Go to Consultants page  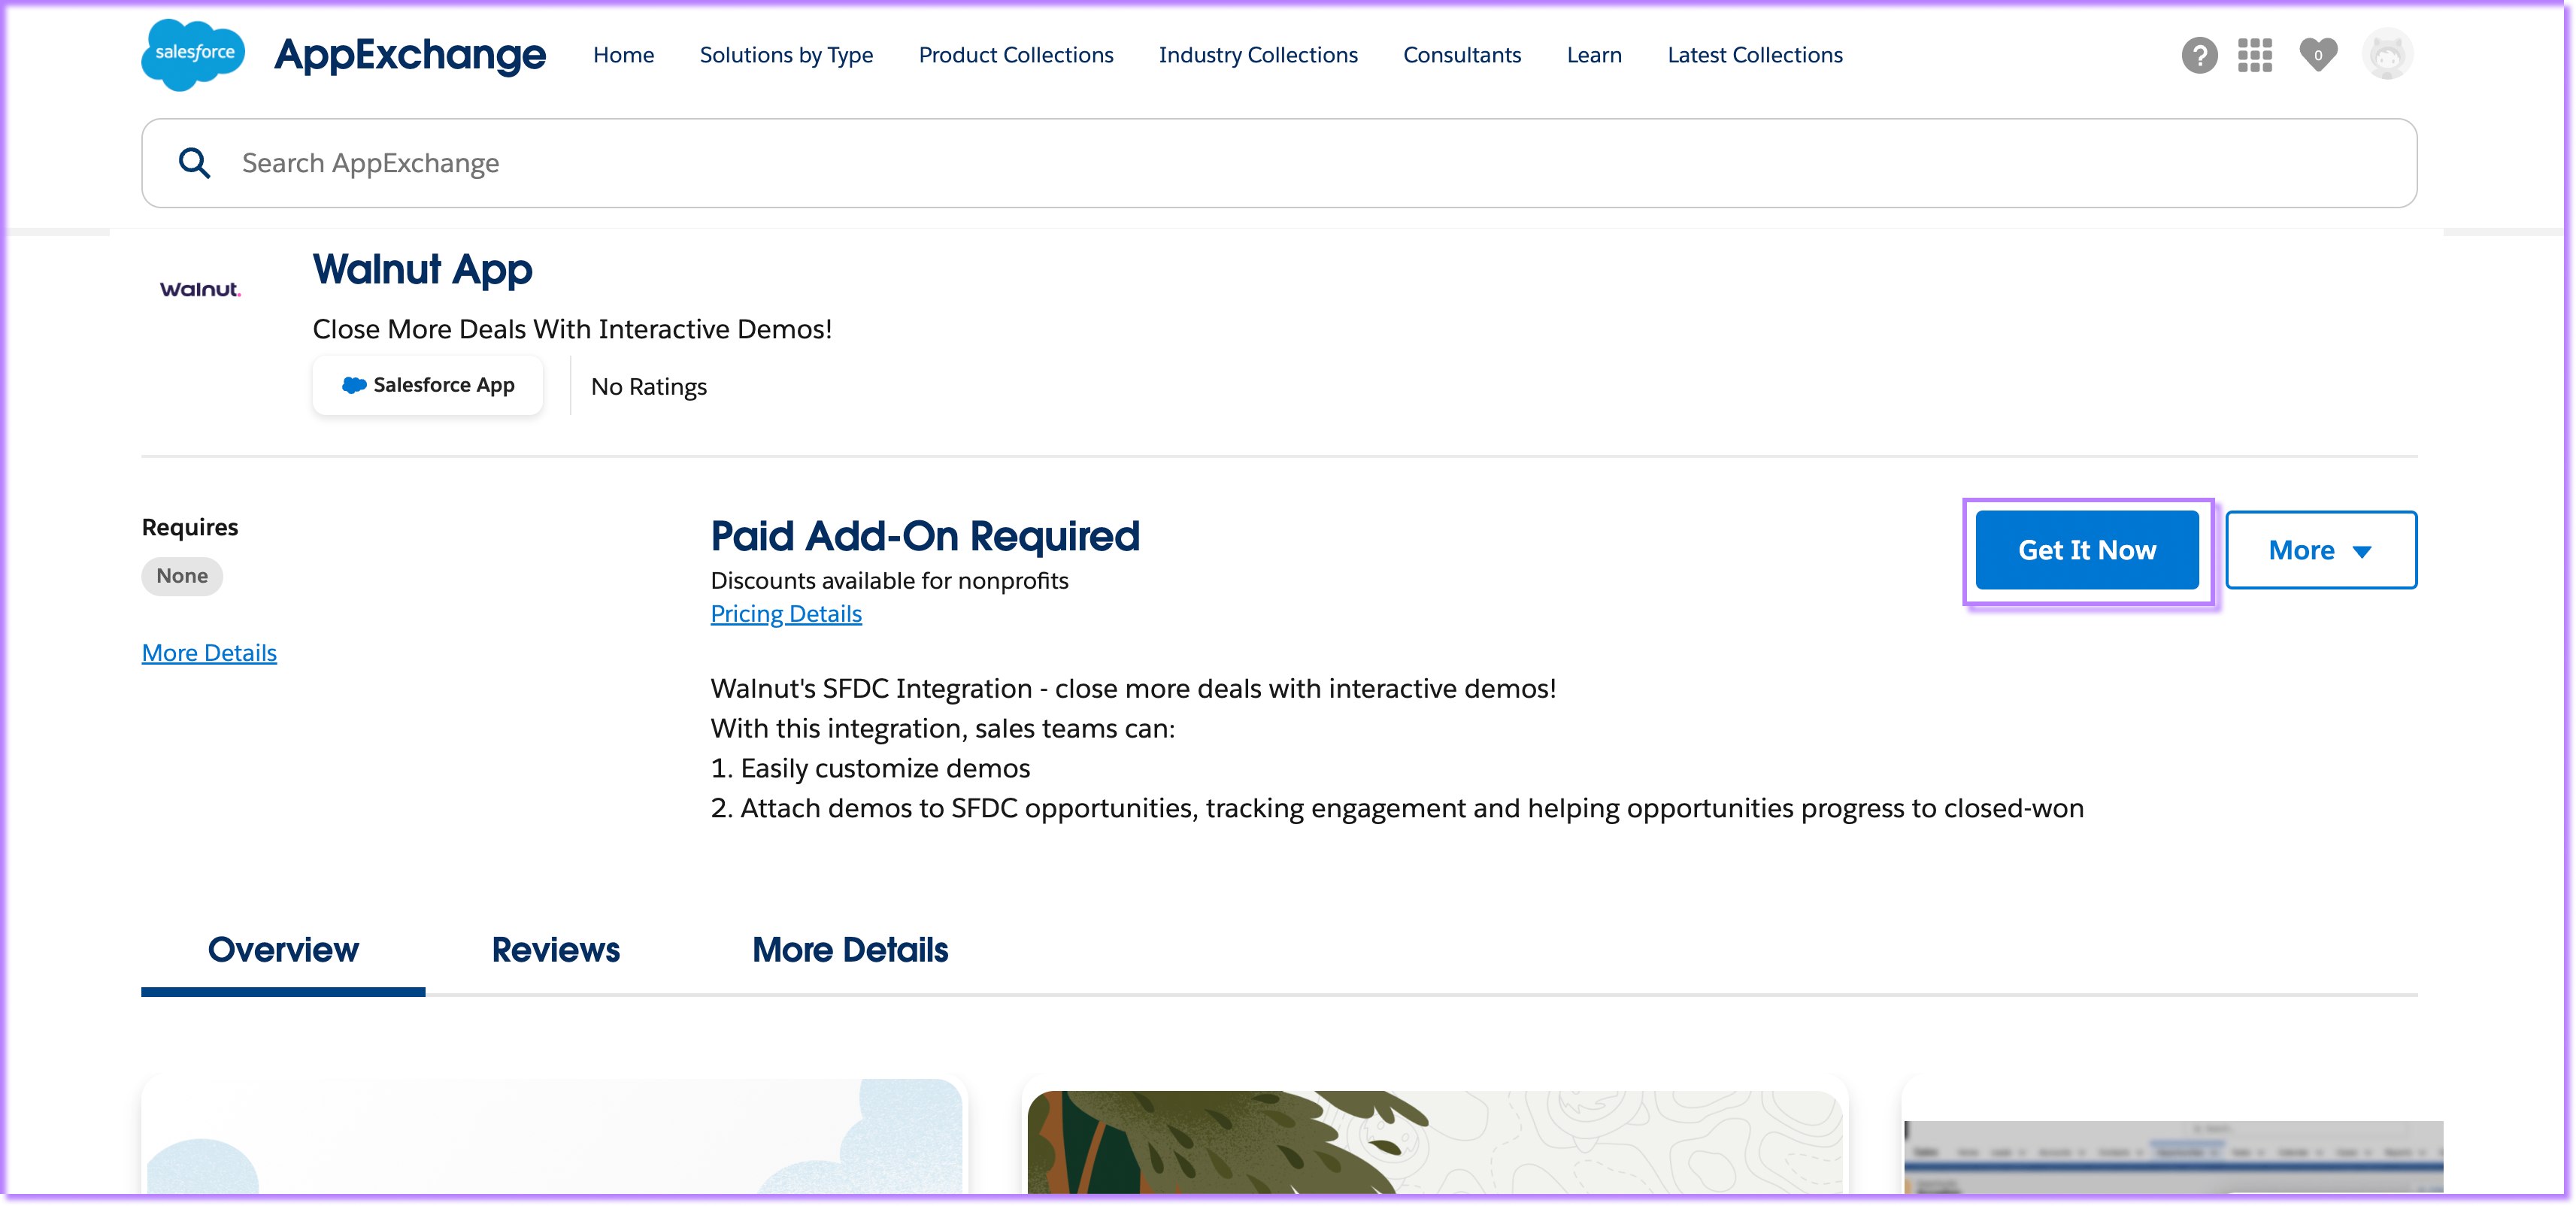point(1462,55)
